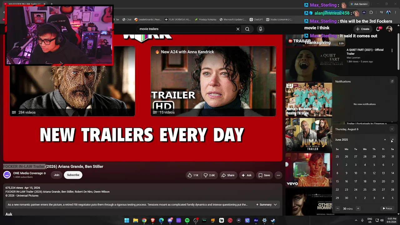Image resolution: width=400 pixels, height=225 pixels.
Task: Open the Prodigy Roleplay bookmark
Action: [205, 19]
